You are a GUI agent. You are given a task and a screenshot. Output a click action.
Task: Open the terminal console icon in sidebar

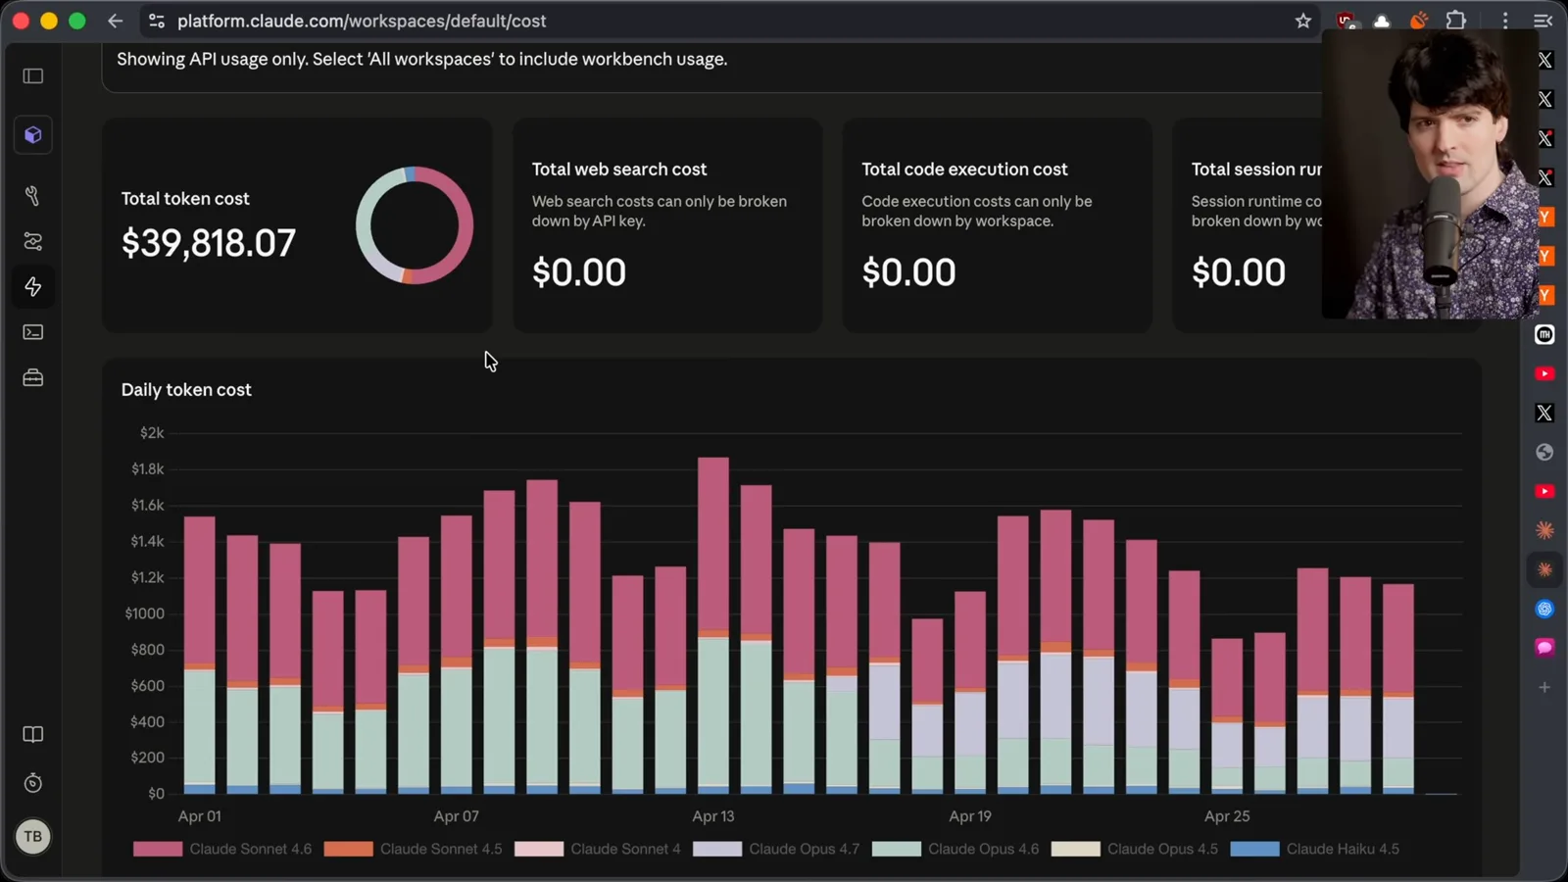tap(33, 332)
